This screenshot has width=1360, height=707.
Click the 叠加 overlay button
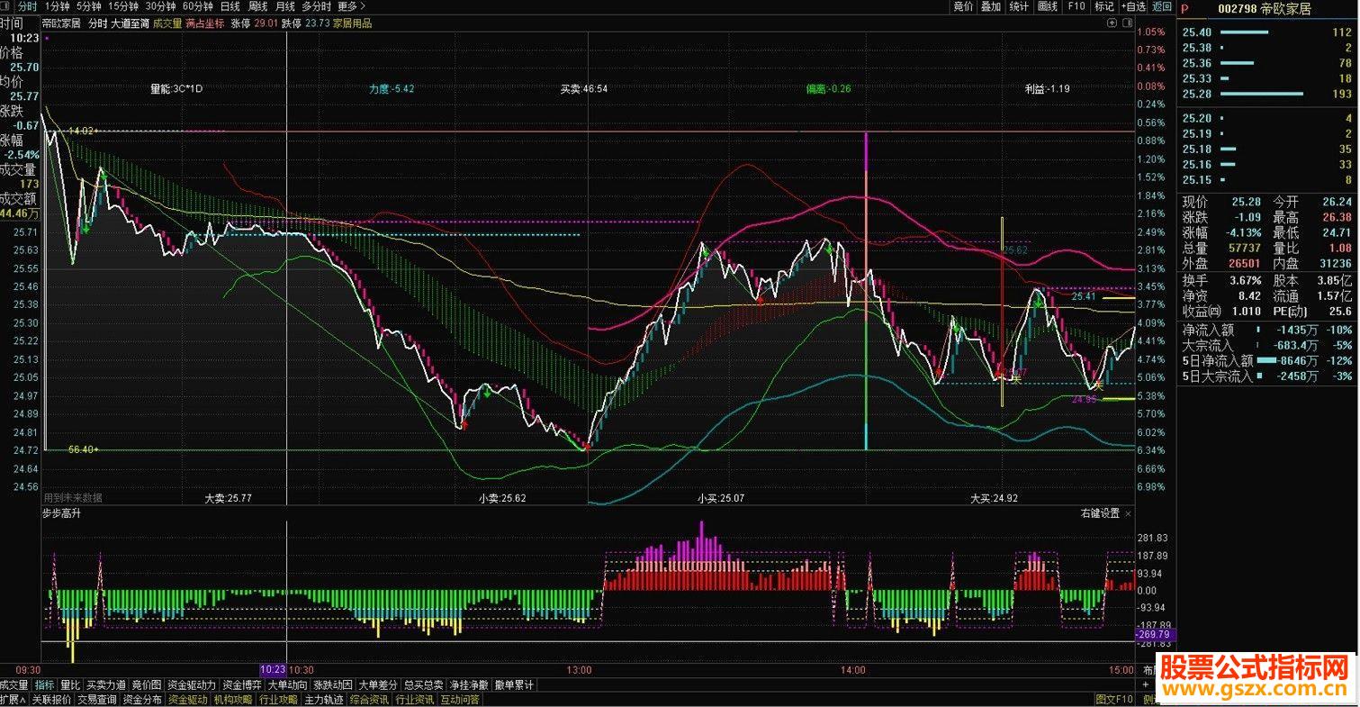point(991,6)
